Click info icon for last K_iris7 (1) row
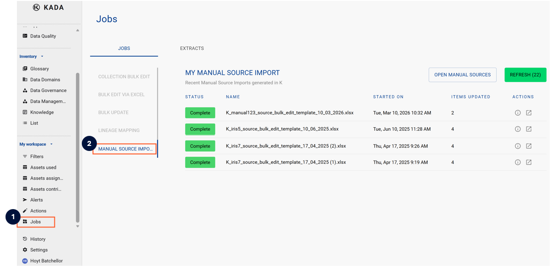 (518, 162)
